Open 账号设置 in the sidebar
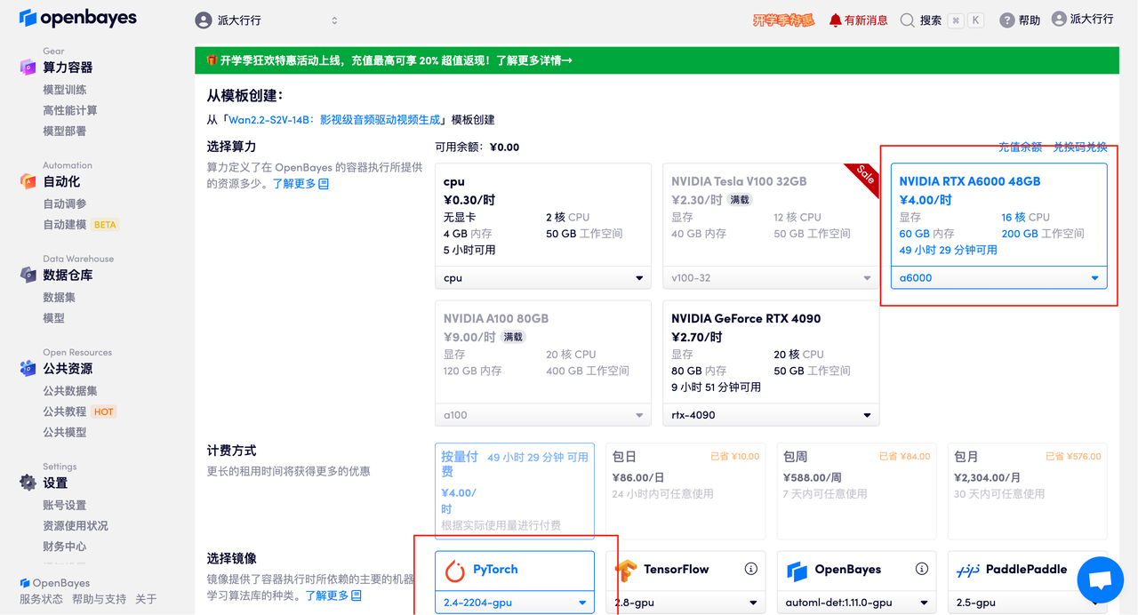Screen dimensions: 1138x615 coord(65,506)
